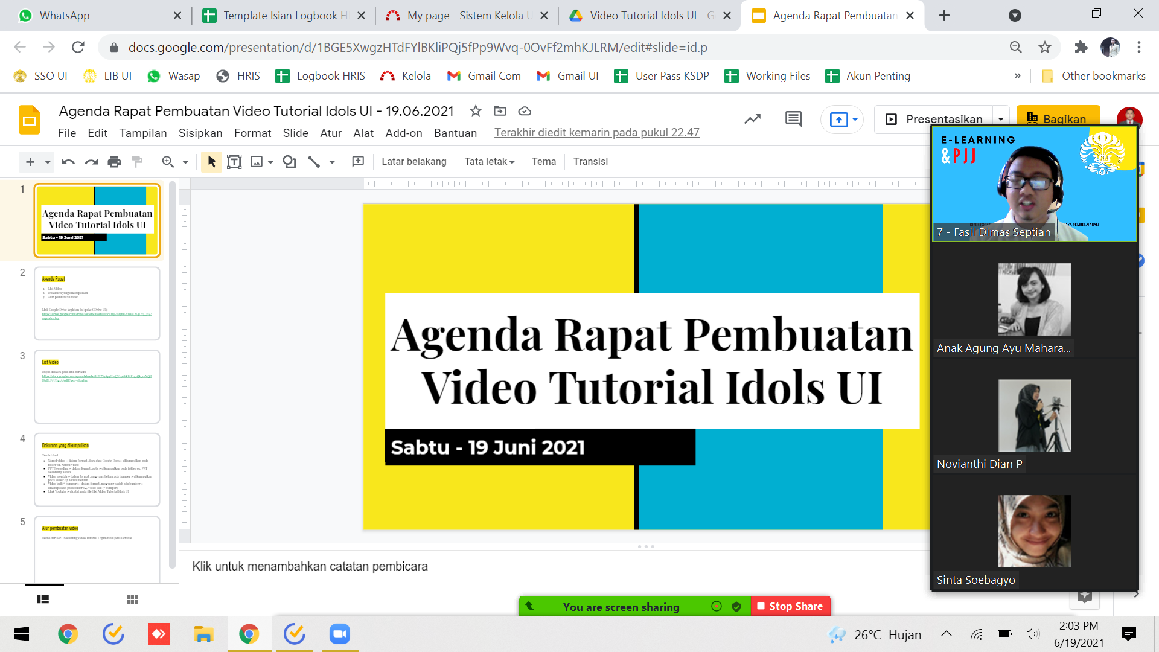Click the Latar belakang background button
Viewport: 1159px width, 652px height.
point(414,162)
